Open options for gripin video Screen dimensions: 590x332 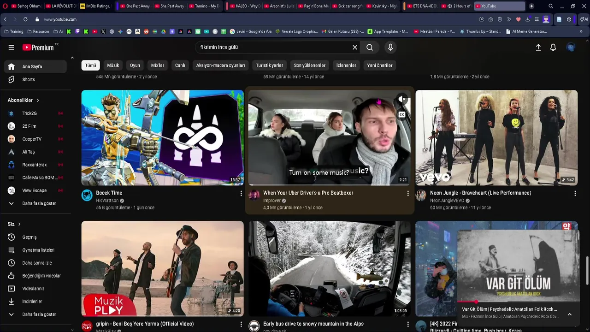[x=241, y=325]
